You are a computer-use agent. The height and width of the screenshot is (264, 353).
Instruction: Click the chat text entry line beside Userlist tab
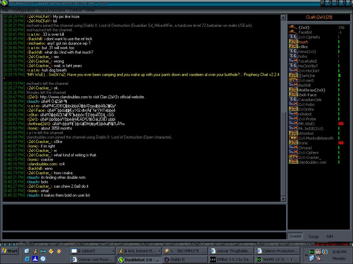coord(144,236)
